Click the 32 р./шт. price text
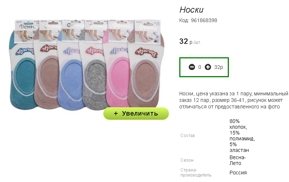The width and height of the screenshot is (289, 182). 190,41
